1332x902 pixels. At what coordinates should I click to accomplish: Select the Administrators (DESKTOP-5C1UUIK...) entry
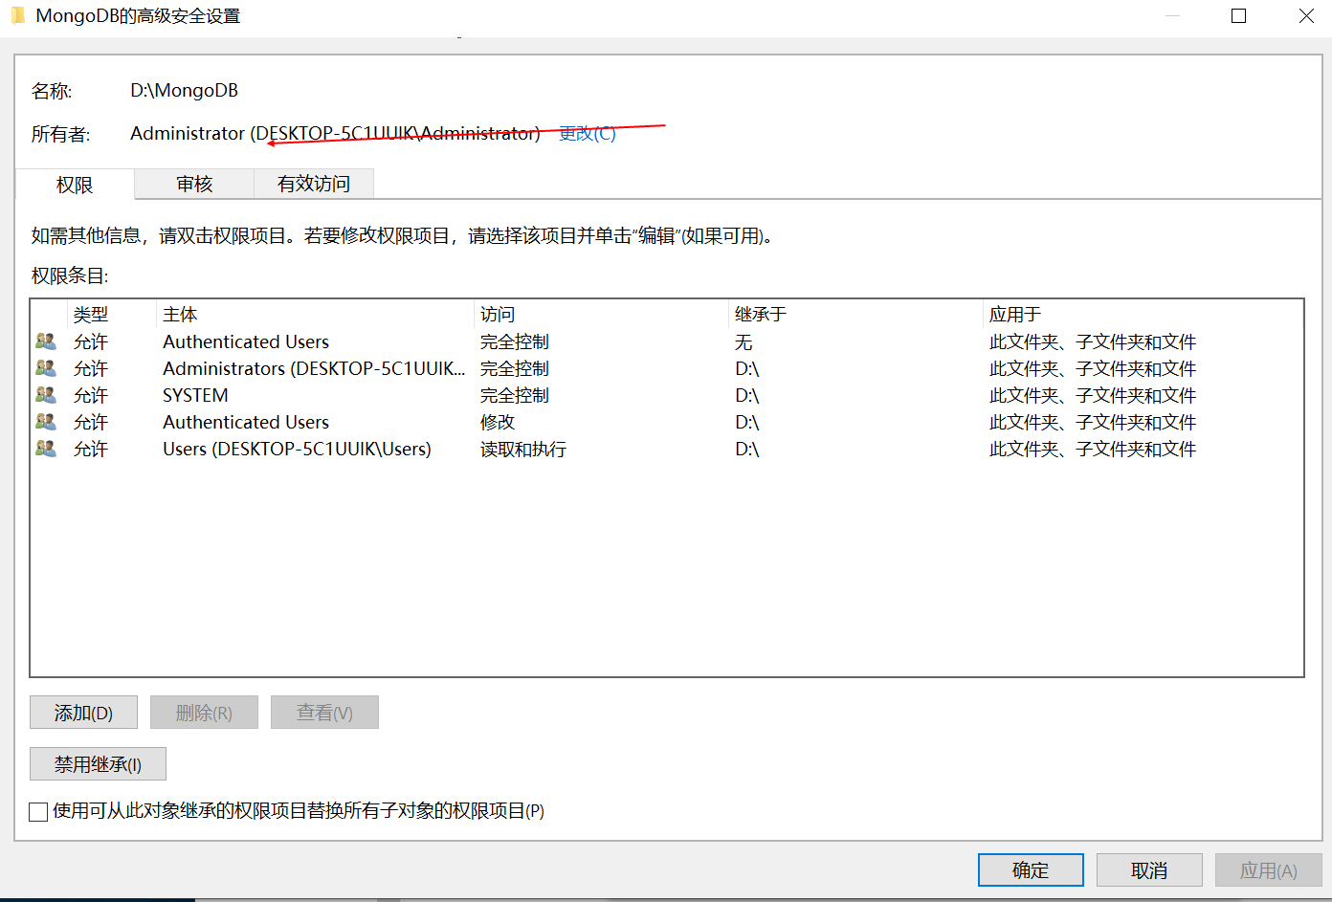click(x=667, y=368)
